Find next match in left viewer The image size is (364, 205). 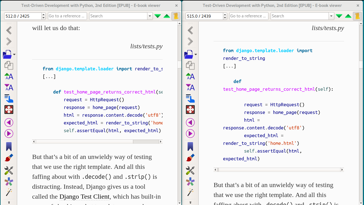coord(158,16)
